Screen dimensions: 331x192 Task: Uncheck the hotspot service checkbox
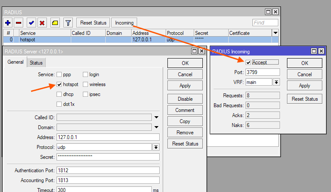pyautogui.click(x=59, y=84)
